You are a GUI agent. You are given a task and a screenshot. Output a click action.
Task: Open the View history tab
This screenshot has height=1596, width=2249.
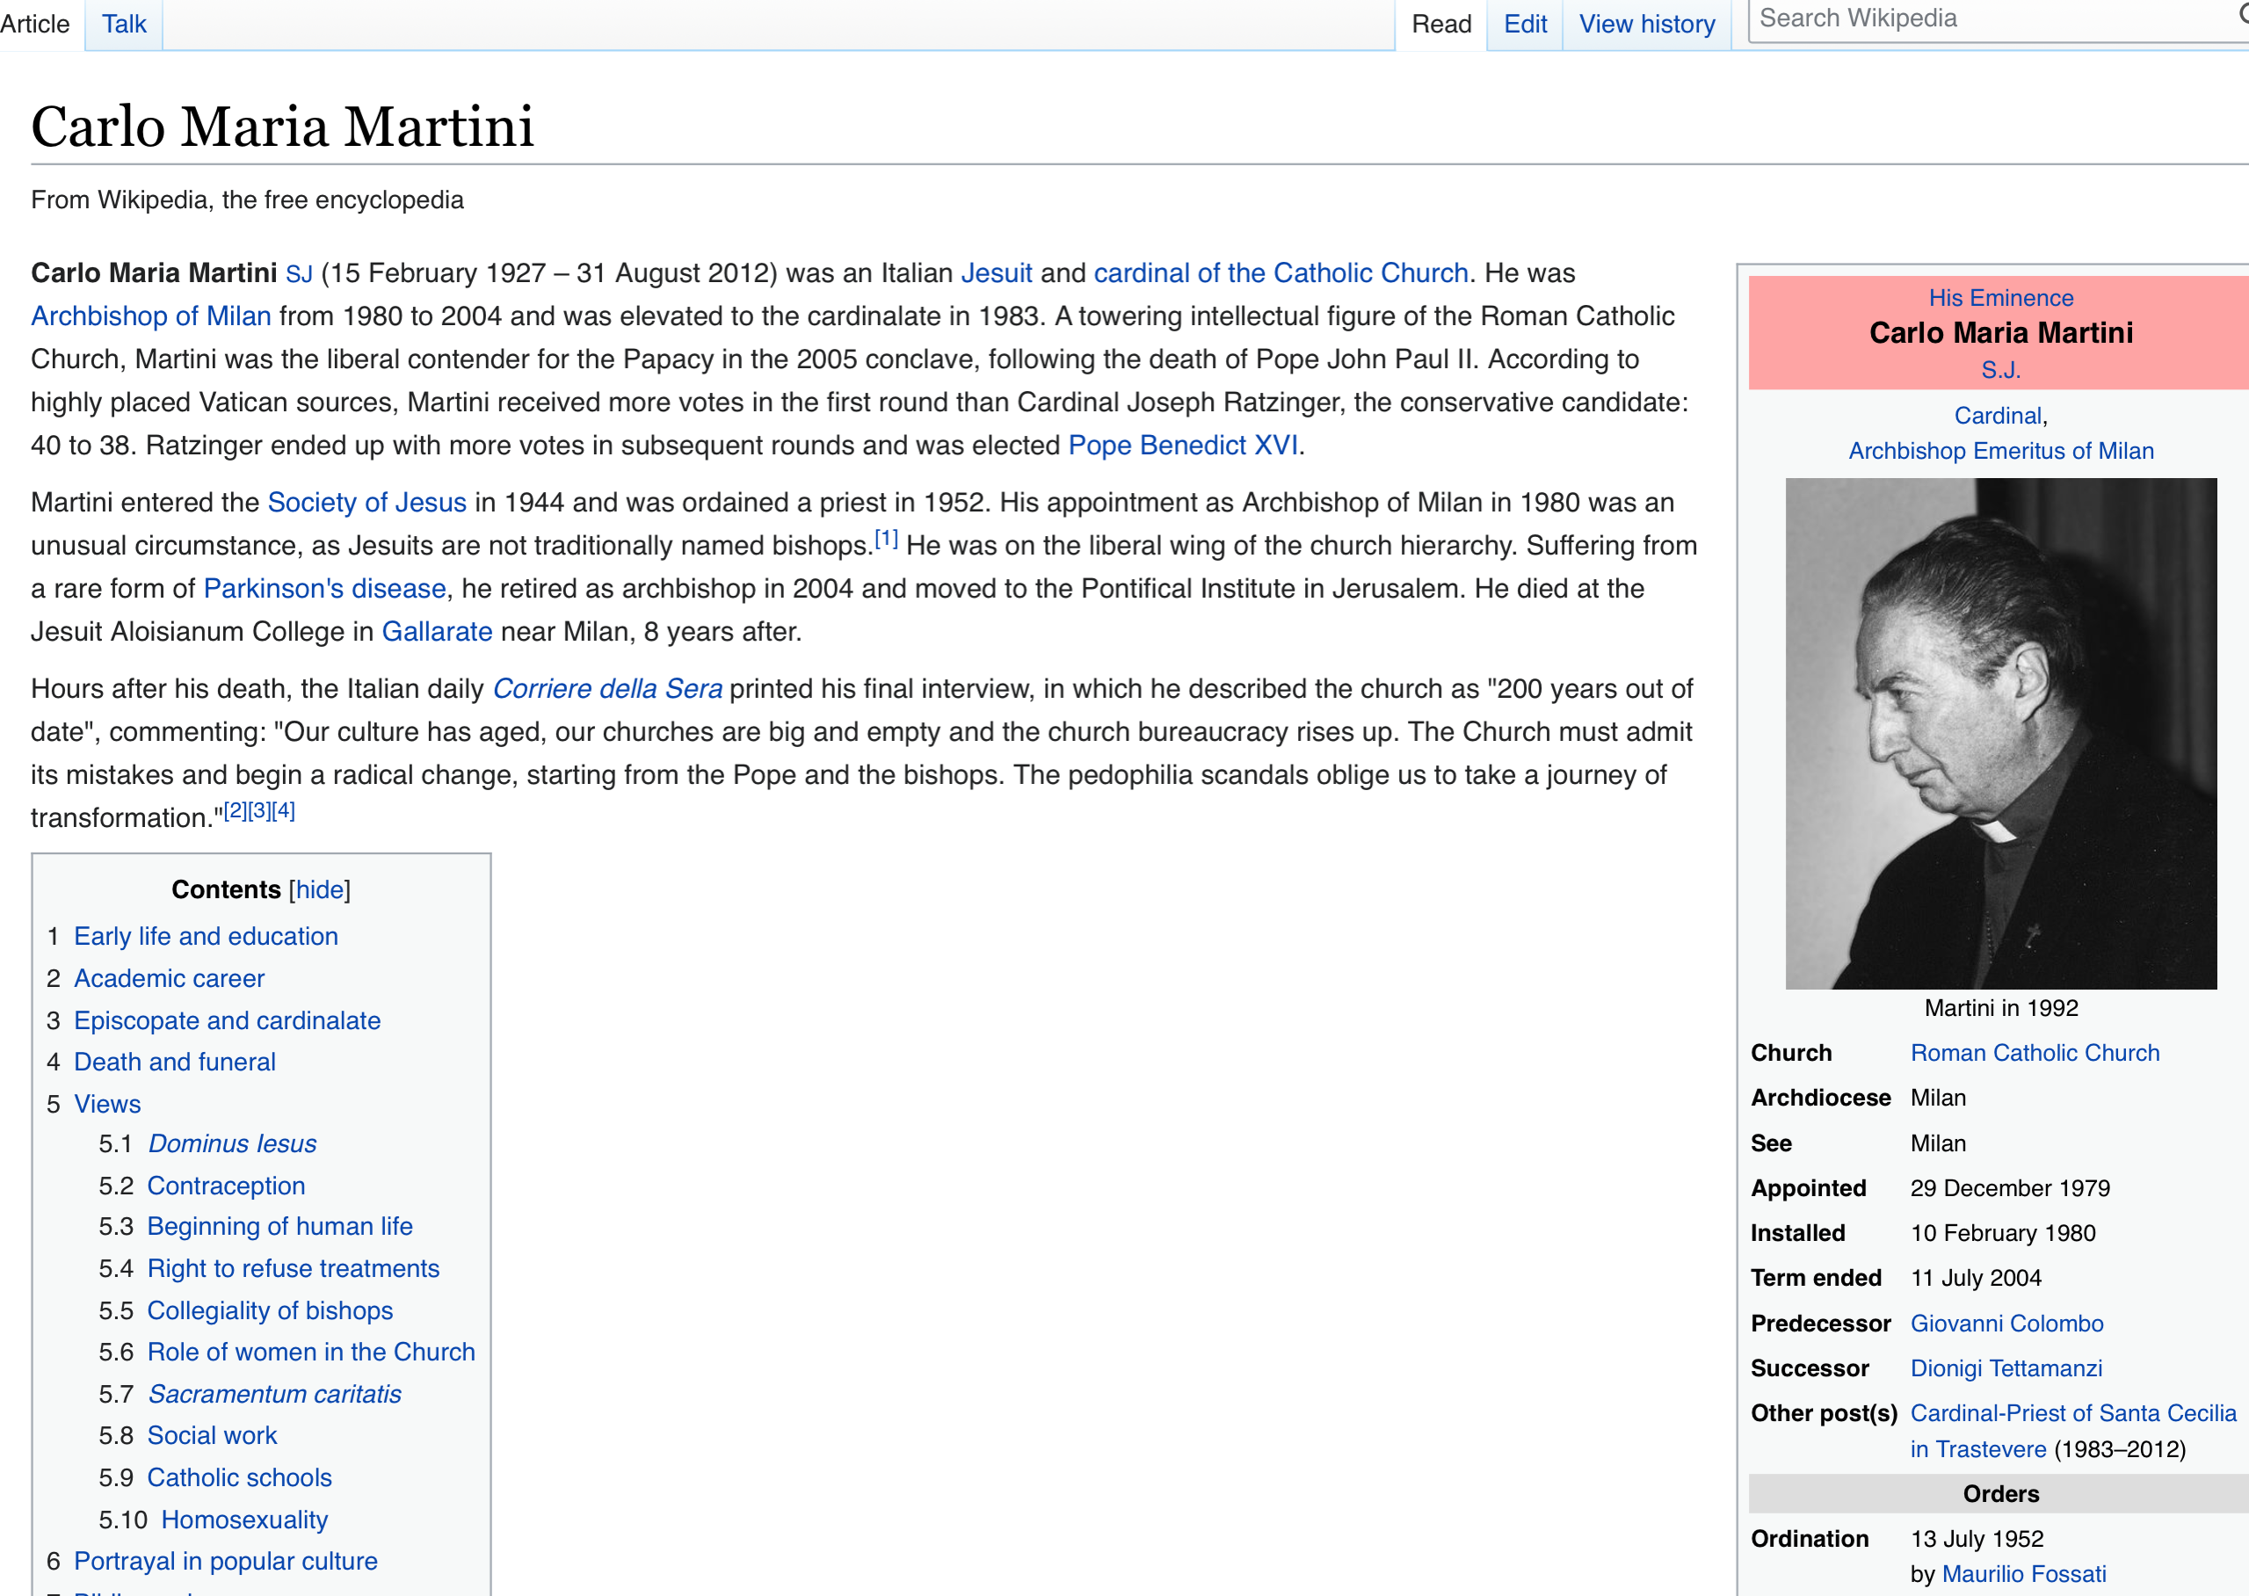(1647, 24)
